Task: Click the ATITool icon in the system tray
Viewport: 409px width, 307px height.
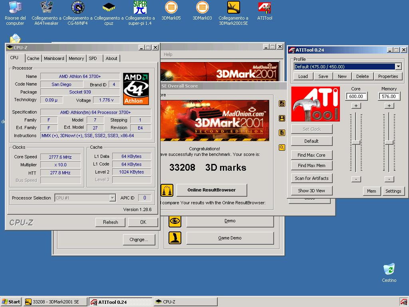Action: [x=404, y=302]
